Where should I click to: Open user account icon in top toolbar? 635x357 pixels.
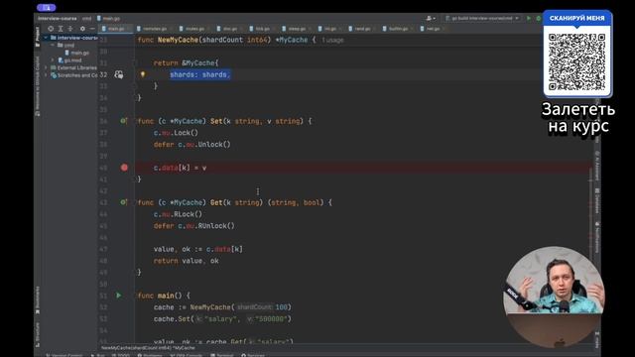pos(430,18)
